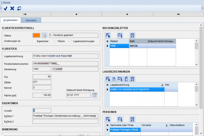Toggle the Eigentümer checkbox
Screen dimensions: 204x136
(34, 41)
